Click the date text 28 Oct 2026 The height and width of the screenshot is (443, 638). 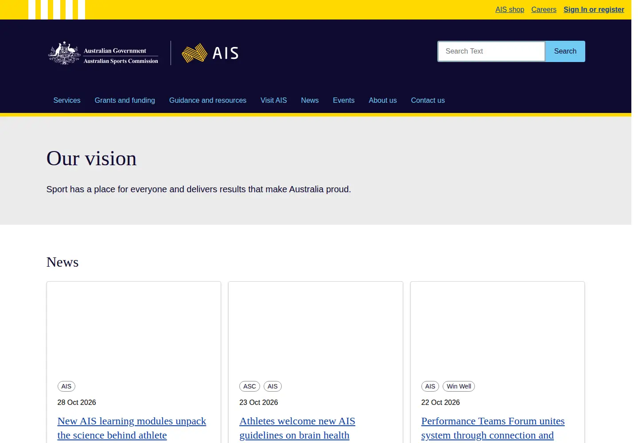77,402
